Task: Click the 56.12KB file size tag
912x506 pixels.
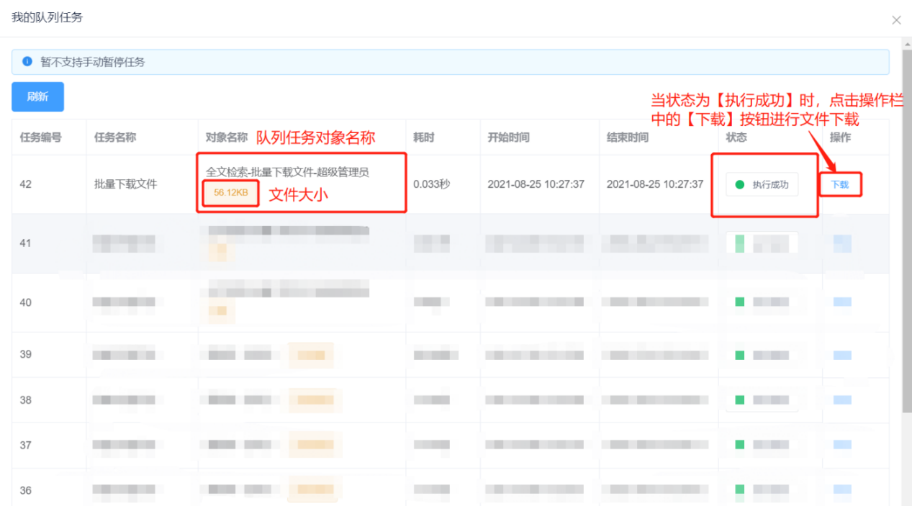Action: pyautogui.click(x=230, y=193)
